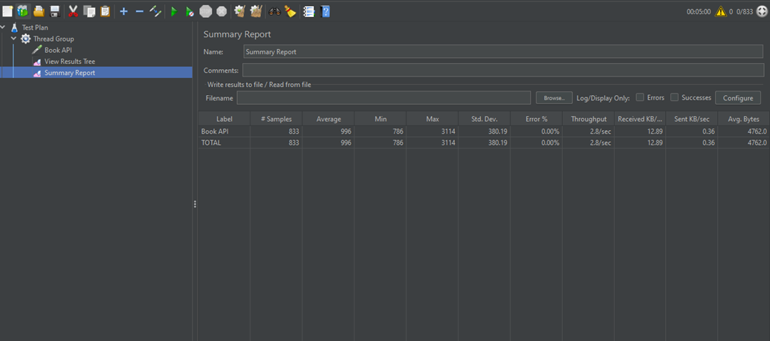The image size is (770, 341).
Task: Click the # Samples column header
Action: (x=276, y=119)
